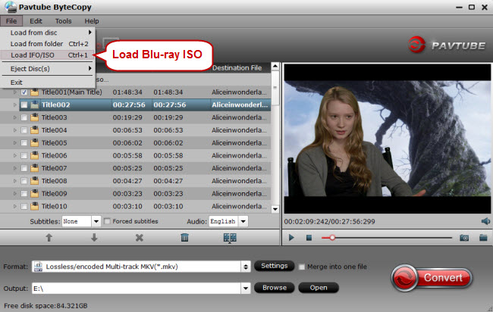Image resolution: width=493 pixels, height=312 pixels.
Task: Click duration 00:19:29 of Title003
Action: pyautogui.click(x=127, y=117)
